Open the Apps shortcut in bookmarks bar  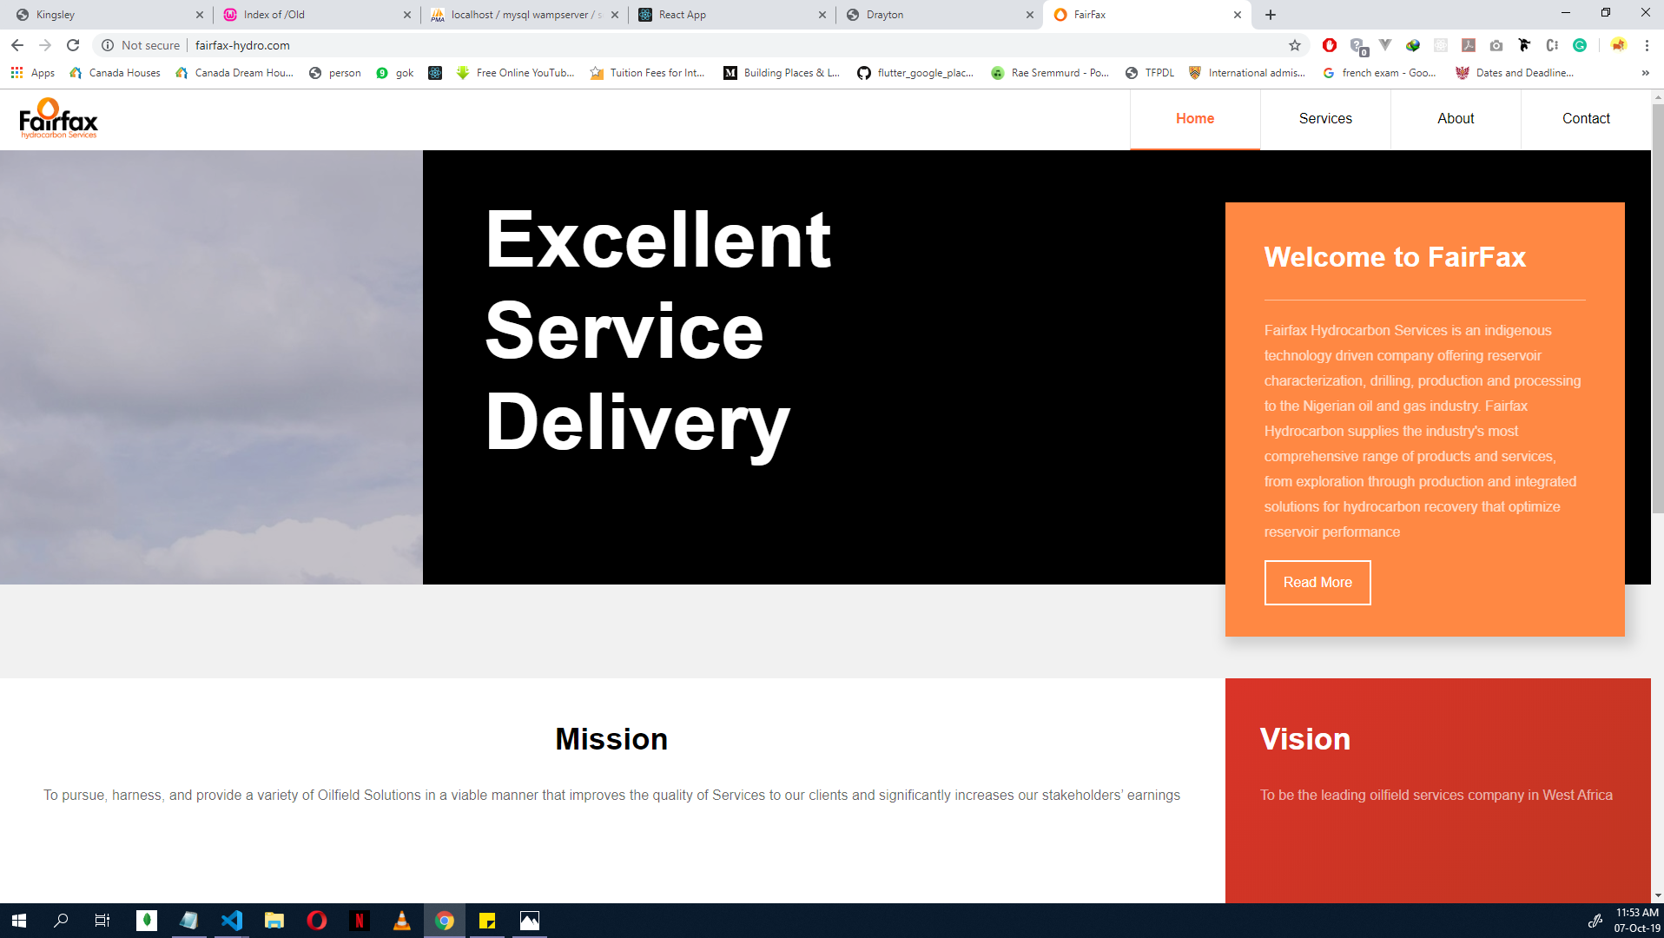pyautogui.click(x=33, y=73)
